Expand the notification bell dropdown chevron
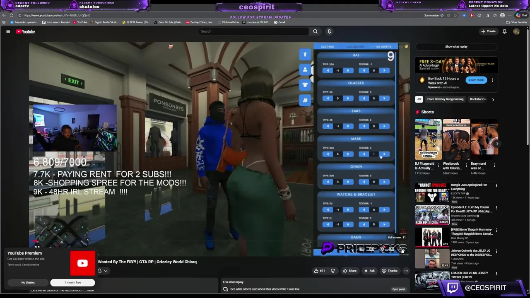 (x=106, y=271)
